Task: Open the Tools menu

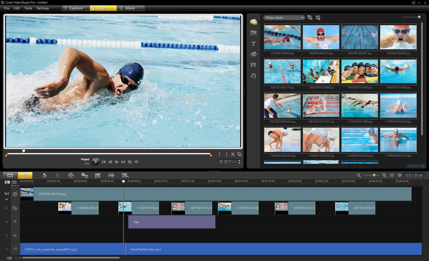Action: coord(28,8)
